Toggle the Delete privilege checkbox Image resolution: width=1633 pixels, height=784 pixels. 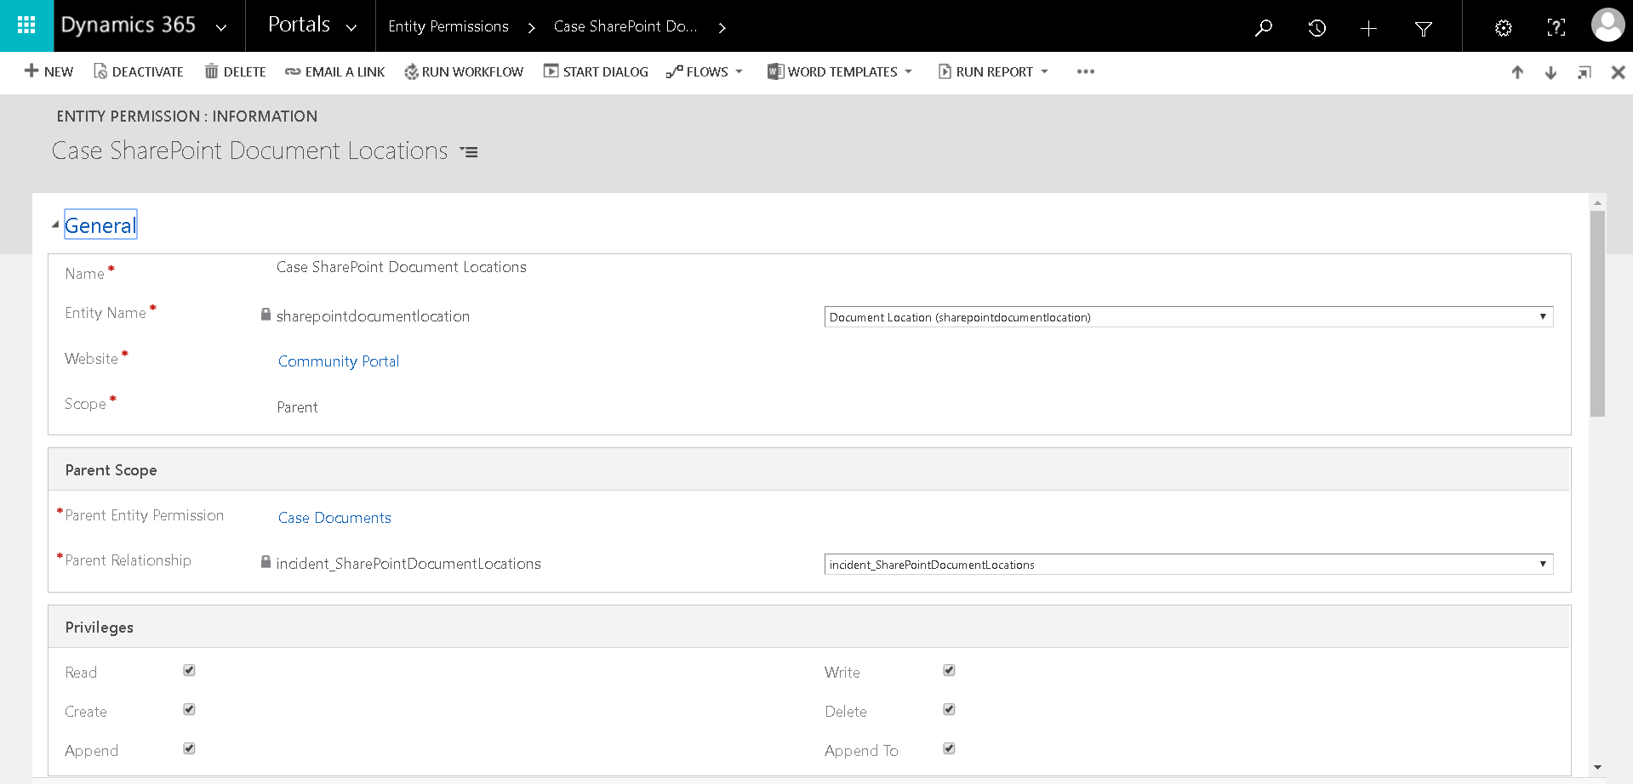coord(949,709)
